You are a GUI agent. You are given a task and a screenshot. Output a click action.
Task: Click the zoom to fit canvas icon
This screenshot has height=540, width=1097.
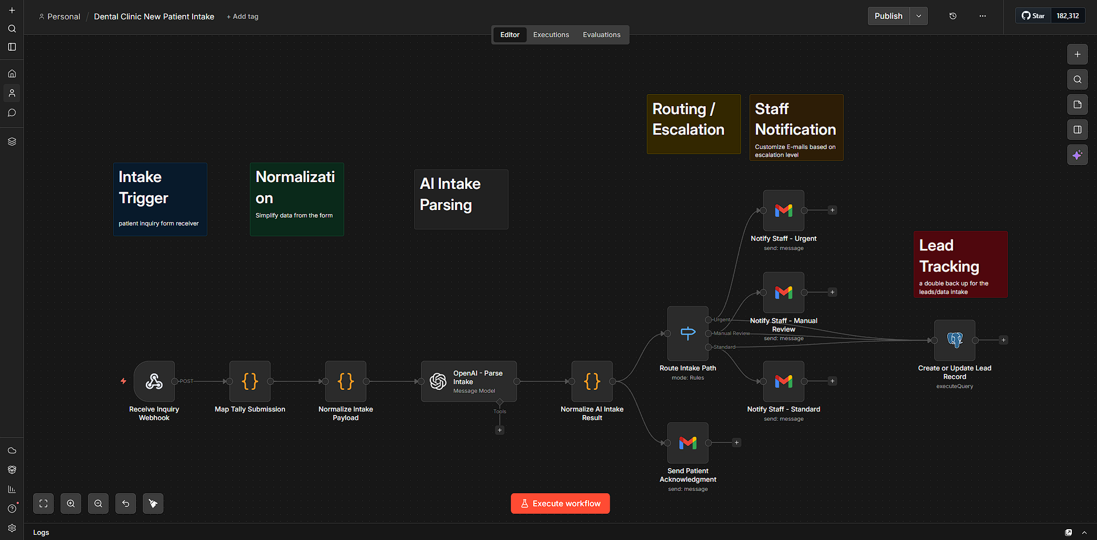(x=43, y=503)
